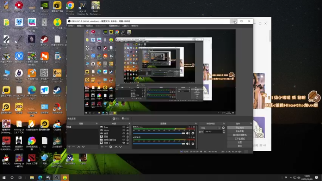The image size is (322, 181).
Task: Expand the 淡出 fade transition dropdown
Action: pyautogui.click(x=210, y=128)
